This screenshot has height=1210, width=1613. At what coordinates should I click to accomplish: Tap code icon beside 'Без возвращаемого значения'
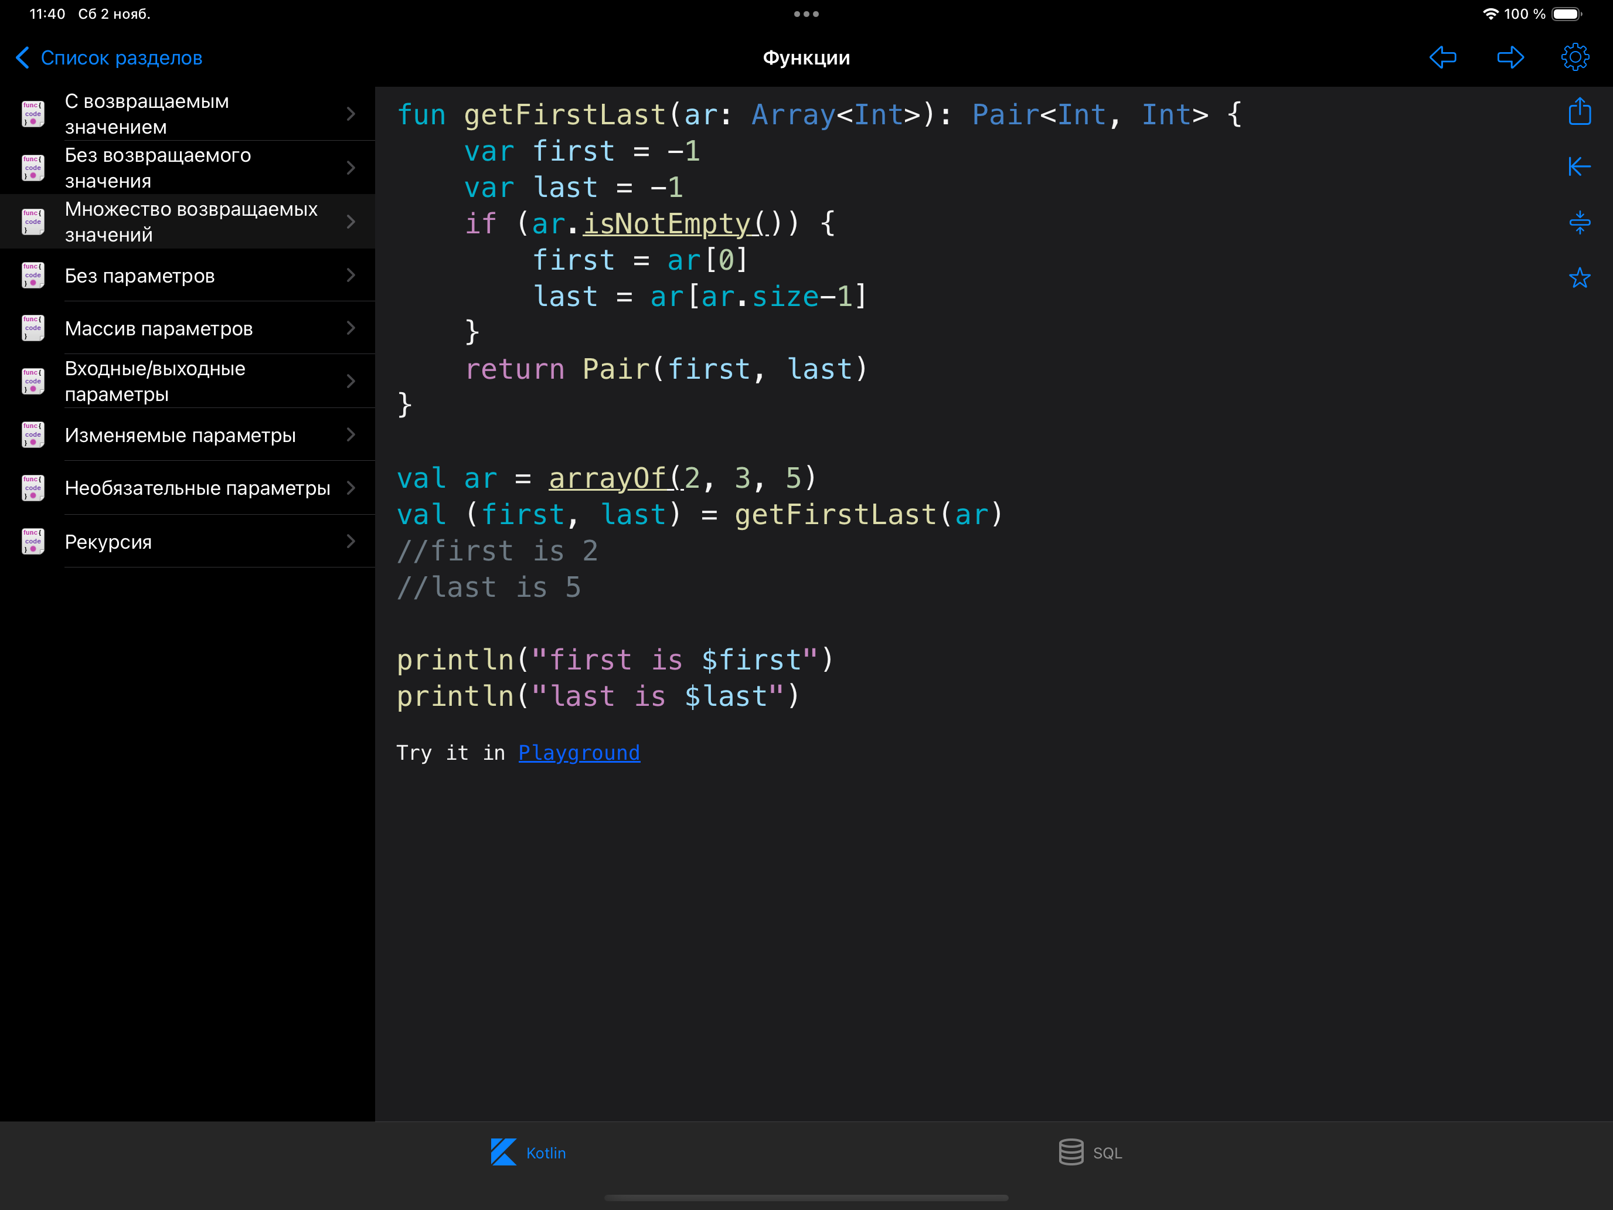[33, 168]
